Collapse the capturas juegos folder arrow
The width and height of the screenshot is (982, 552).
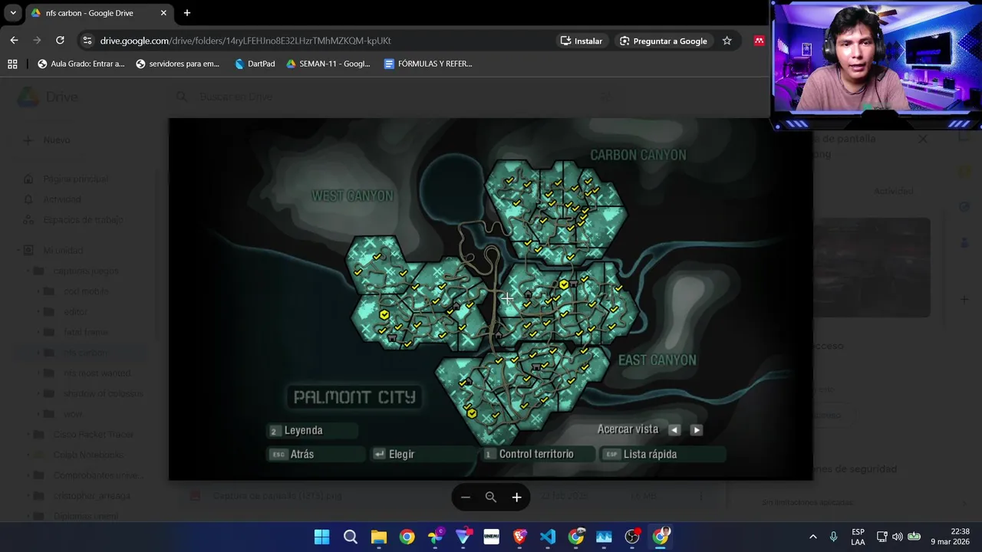[x=28, y=271]
